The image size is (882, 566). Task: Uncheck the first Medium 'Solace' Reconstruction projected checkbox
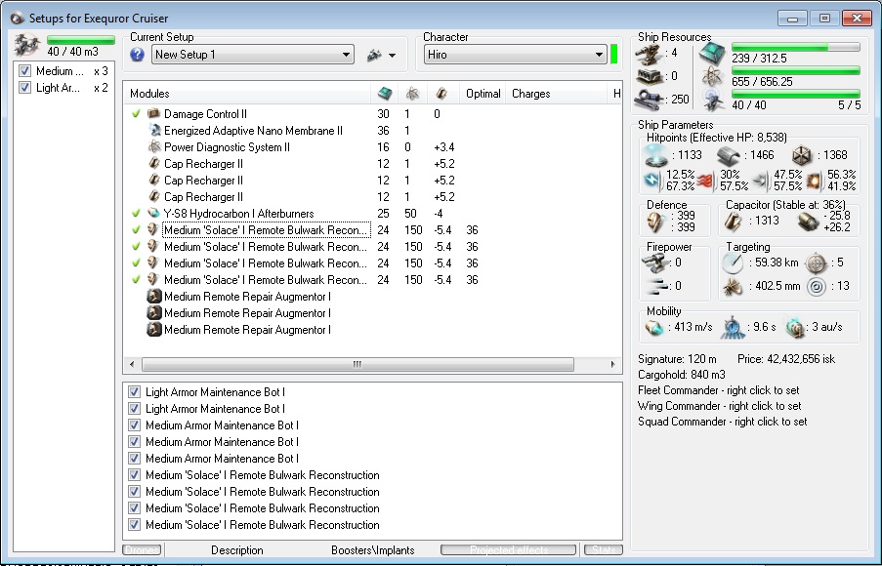134,475
